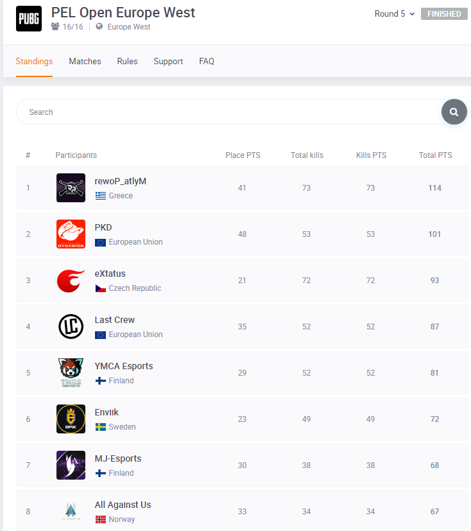Click the Greece flag icon
Viewport: 471px width, 531px height.
click(x=101, y=196)
